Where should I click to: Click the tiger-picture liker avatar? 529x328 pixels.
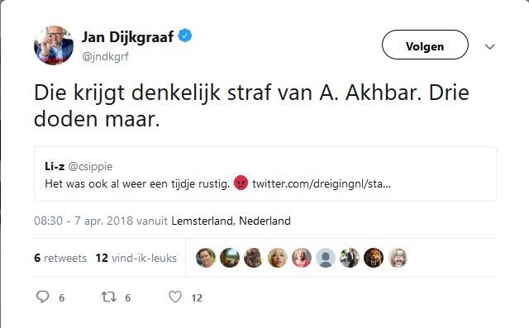tap(374, 258)
